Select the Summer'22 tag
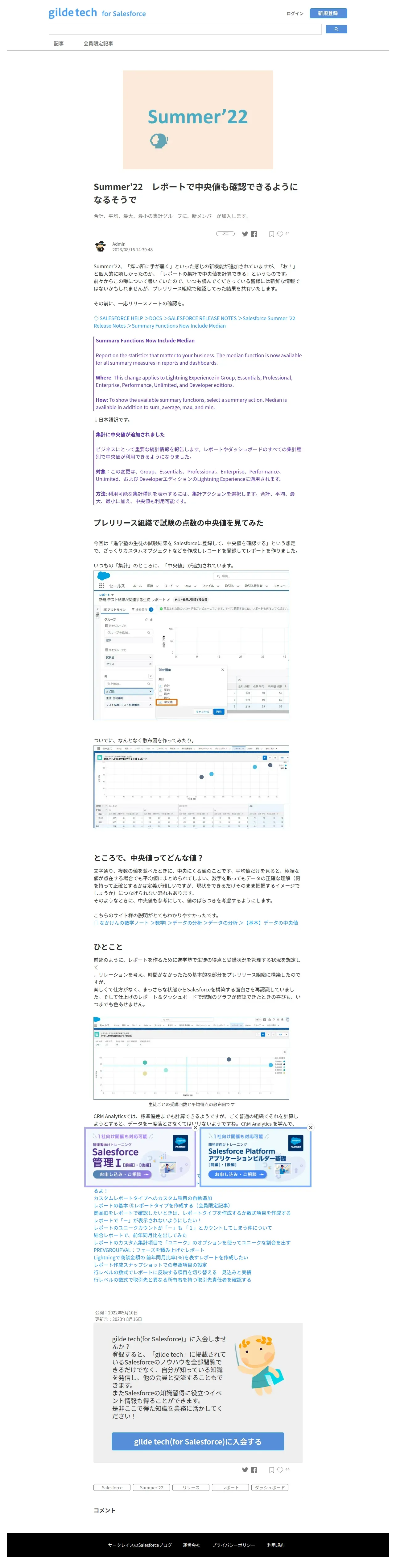Screen dimensions: 396x1557 coord(151,1487)
